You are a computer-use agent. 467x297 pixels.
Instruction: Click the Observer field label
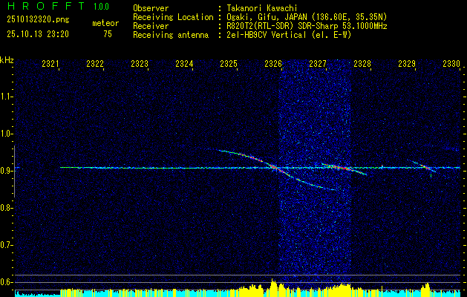pyautogui.click(x=151, y=8)
